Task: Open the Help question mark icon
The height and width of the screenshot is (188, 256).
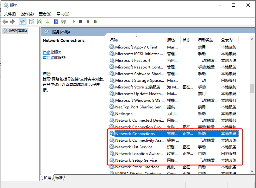Action: point(56,22)
